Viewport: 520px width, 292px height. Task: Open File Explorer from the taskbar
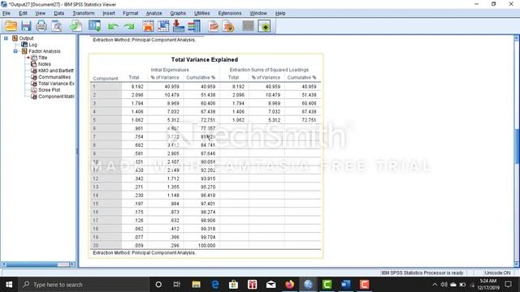(196, 285)
